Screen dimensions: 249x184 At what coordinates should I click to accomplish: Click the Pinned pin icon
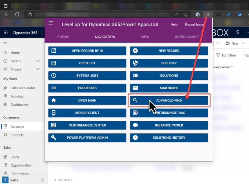(x=5, y=69)
